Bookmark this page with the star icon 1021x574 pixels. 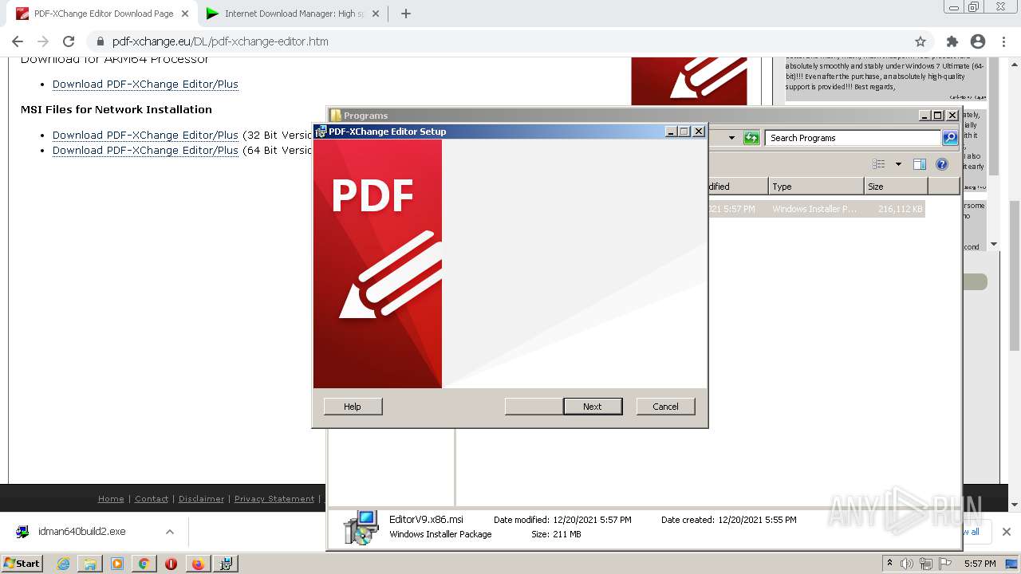[920, 41]
